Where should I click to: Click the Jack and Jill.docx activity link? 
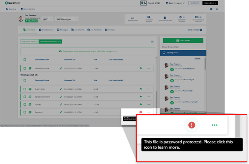pos(189,69)
